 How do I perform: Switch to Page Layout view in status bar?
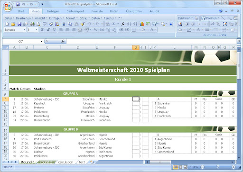(x=180, y=167)
